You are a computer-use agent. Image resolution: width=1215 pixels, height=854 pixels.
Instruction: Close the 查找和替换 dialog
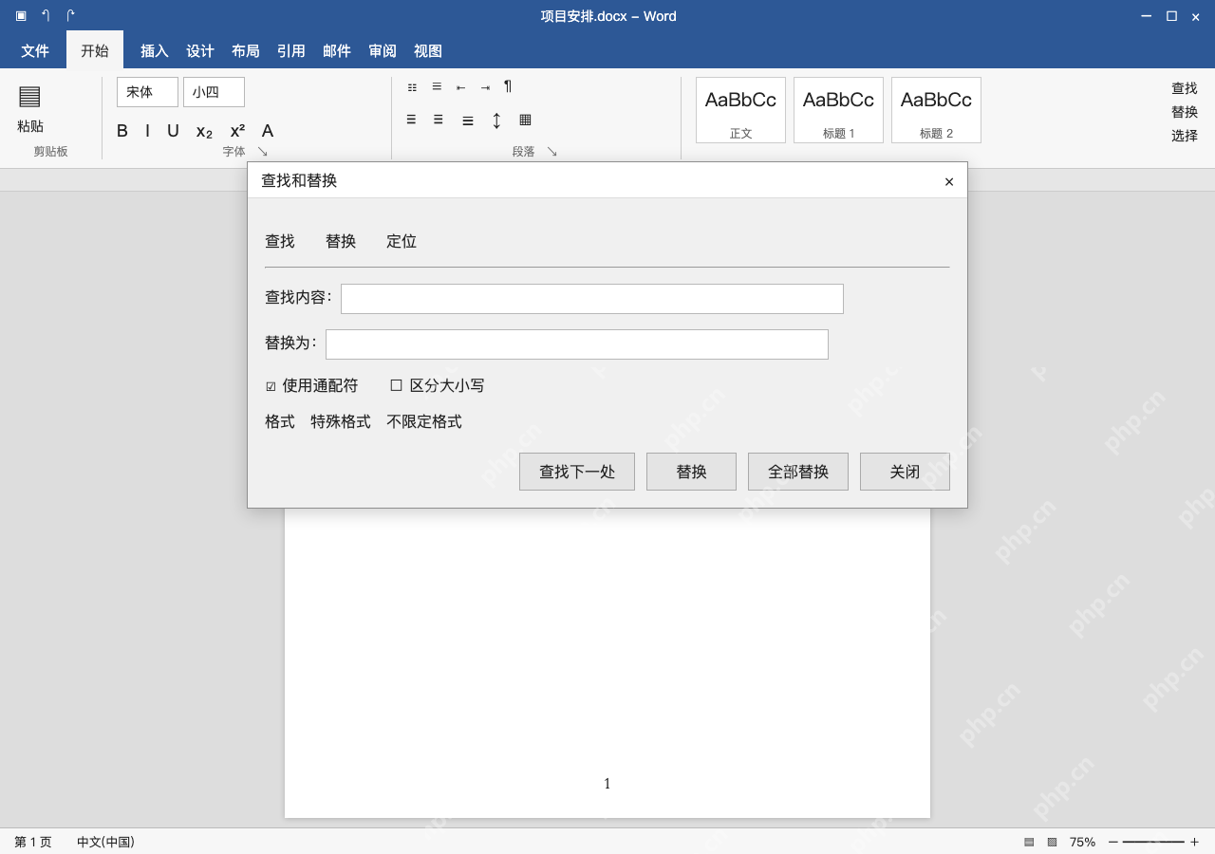click(x=949, y=181)
